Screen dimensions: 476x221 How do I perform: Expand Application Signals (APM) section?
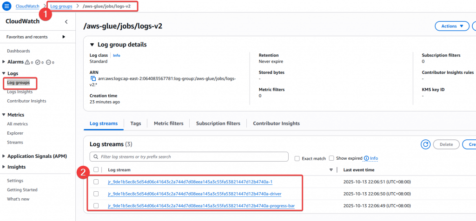click(x=4, y=156)
